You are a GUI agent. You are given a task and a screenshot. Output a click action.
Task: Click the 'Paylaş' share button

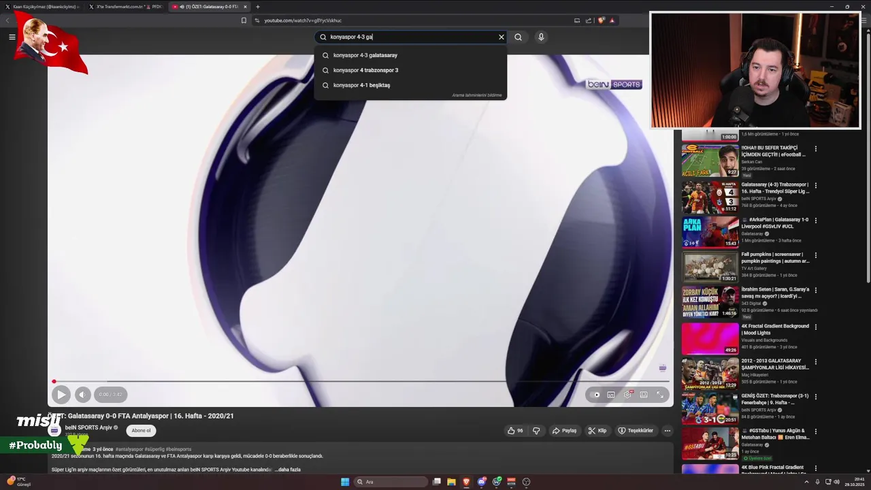564,431
